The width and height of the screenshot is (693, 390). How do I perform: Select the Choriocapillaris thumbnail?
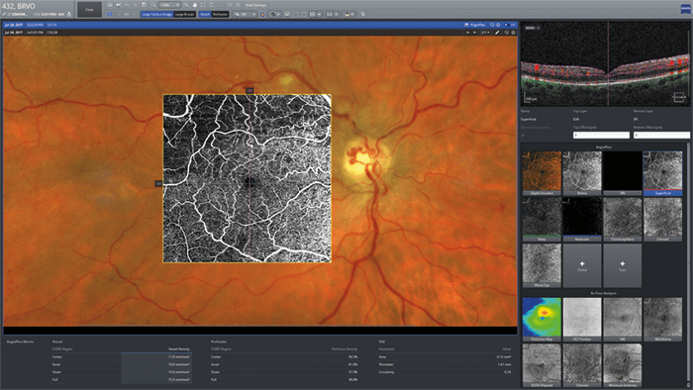[x=623, y=219]
